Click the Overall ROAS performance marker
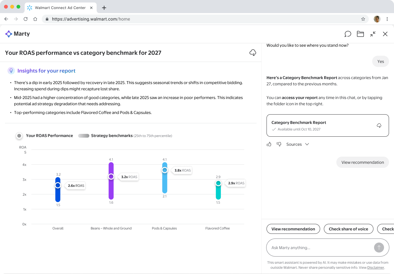The image size is (394, 274). tap(58, 185)
